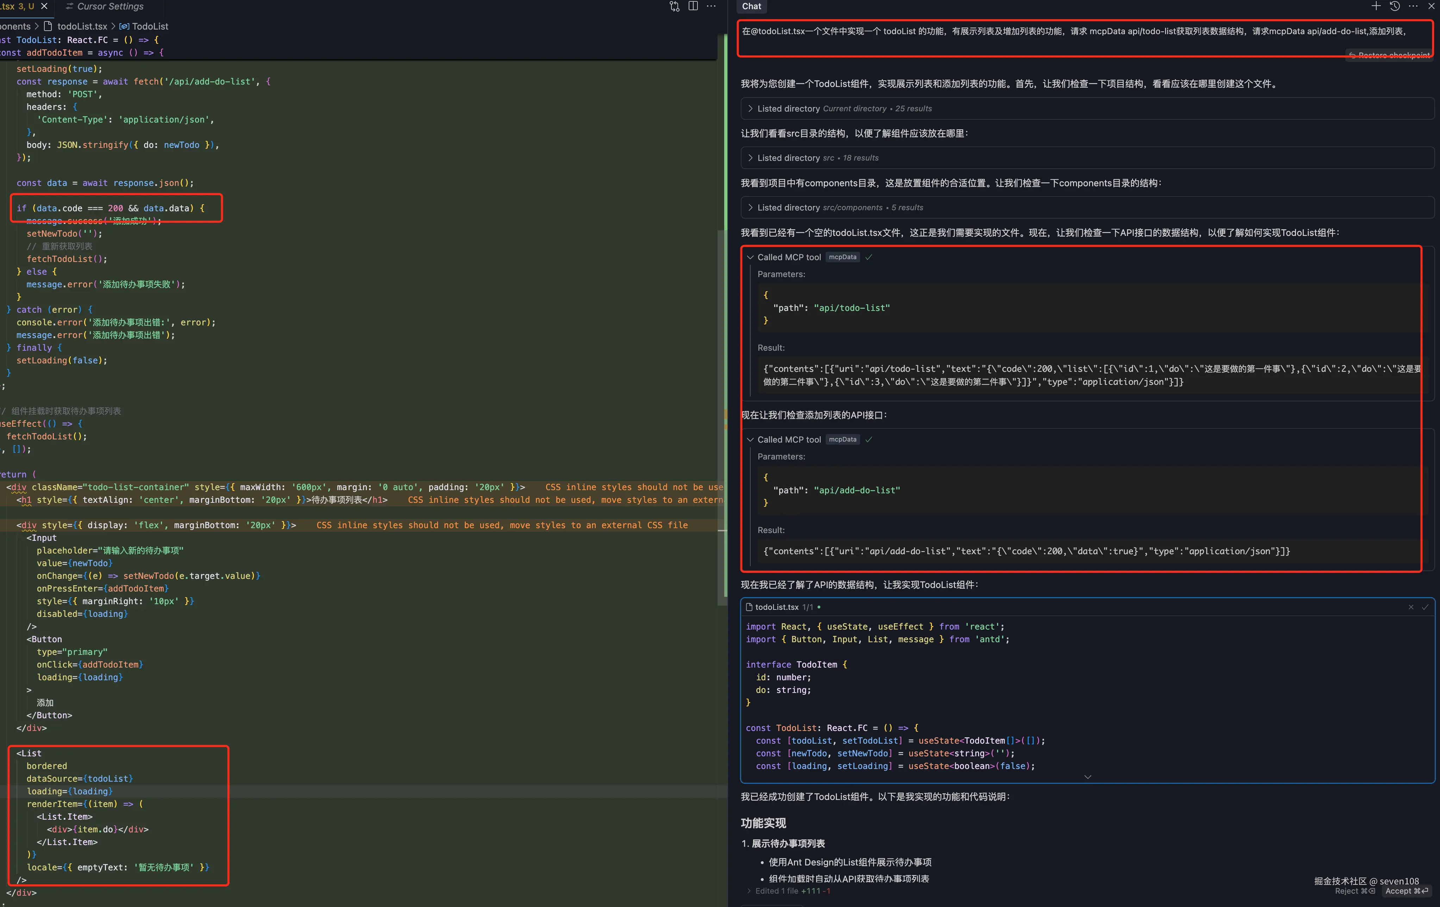Image resolution: width=1440 pixels, height=907 pixels.
Task: Expand code preview with bottom chevron
Action: (x=1087, y=777)
